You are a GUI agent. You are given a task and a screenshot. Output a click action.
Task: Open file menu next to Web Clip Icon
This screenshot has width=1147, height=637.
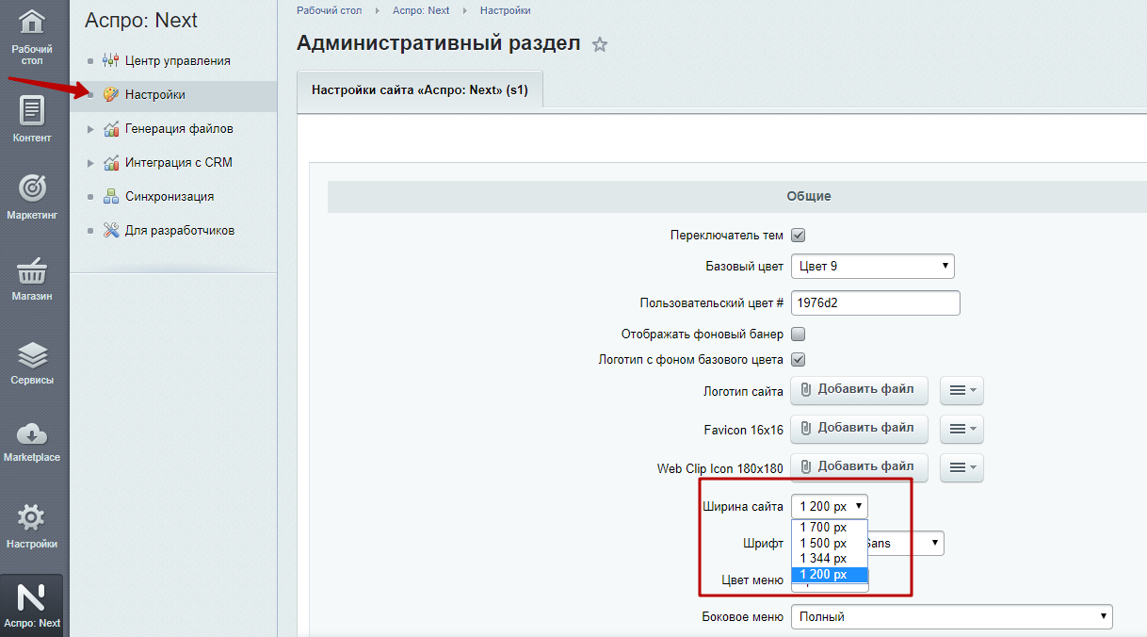961,467
